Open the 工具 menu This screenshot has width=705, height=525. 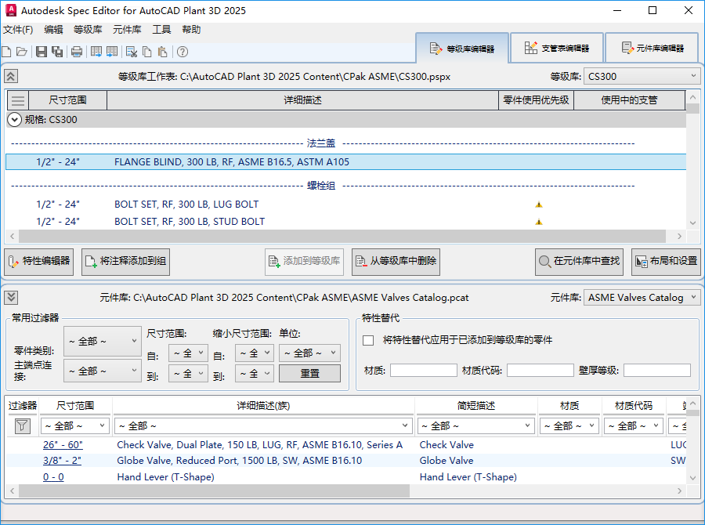click(161, 30)
